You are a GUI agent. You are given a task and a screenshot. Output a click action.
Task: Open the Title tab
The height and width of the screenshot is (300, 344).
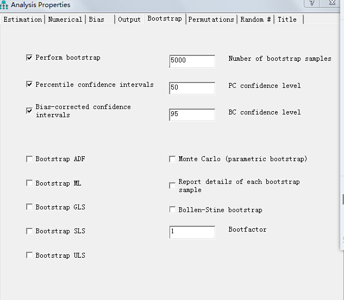coord(287,20)
